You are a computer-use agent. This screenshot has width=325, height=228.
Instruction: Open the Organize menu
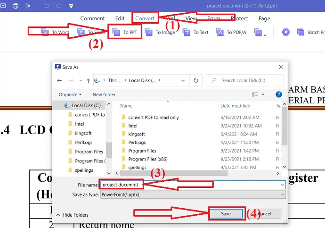(70, 95)
